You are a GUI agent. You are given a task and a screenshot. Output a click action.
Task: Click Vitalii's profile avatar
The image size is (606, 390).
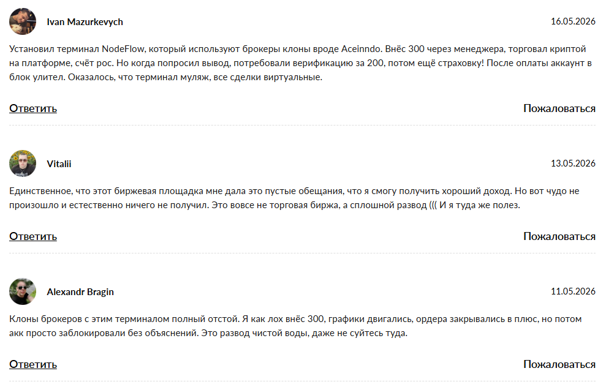23,163
